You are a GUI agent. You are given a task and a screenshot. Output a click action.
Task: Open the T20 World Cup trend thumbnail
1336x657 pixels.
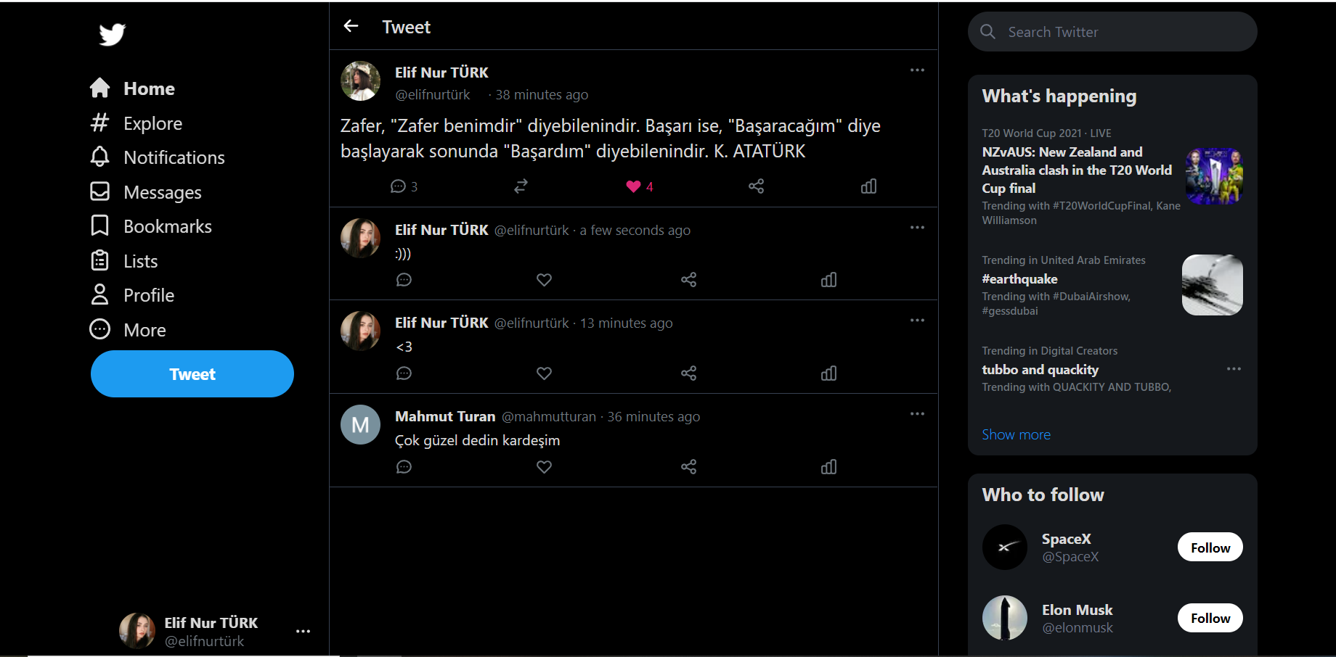pyautogui.click(x=1214, y=176)
